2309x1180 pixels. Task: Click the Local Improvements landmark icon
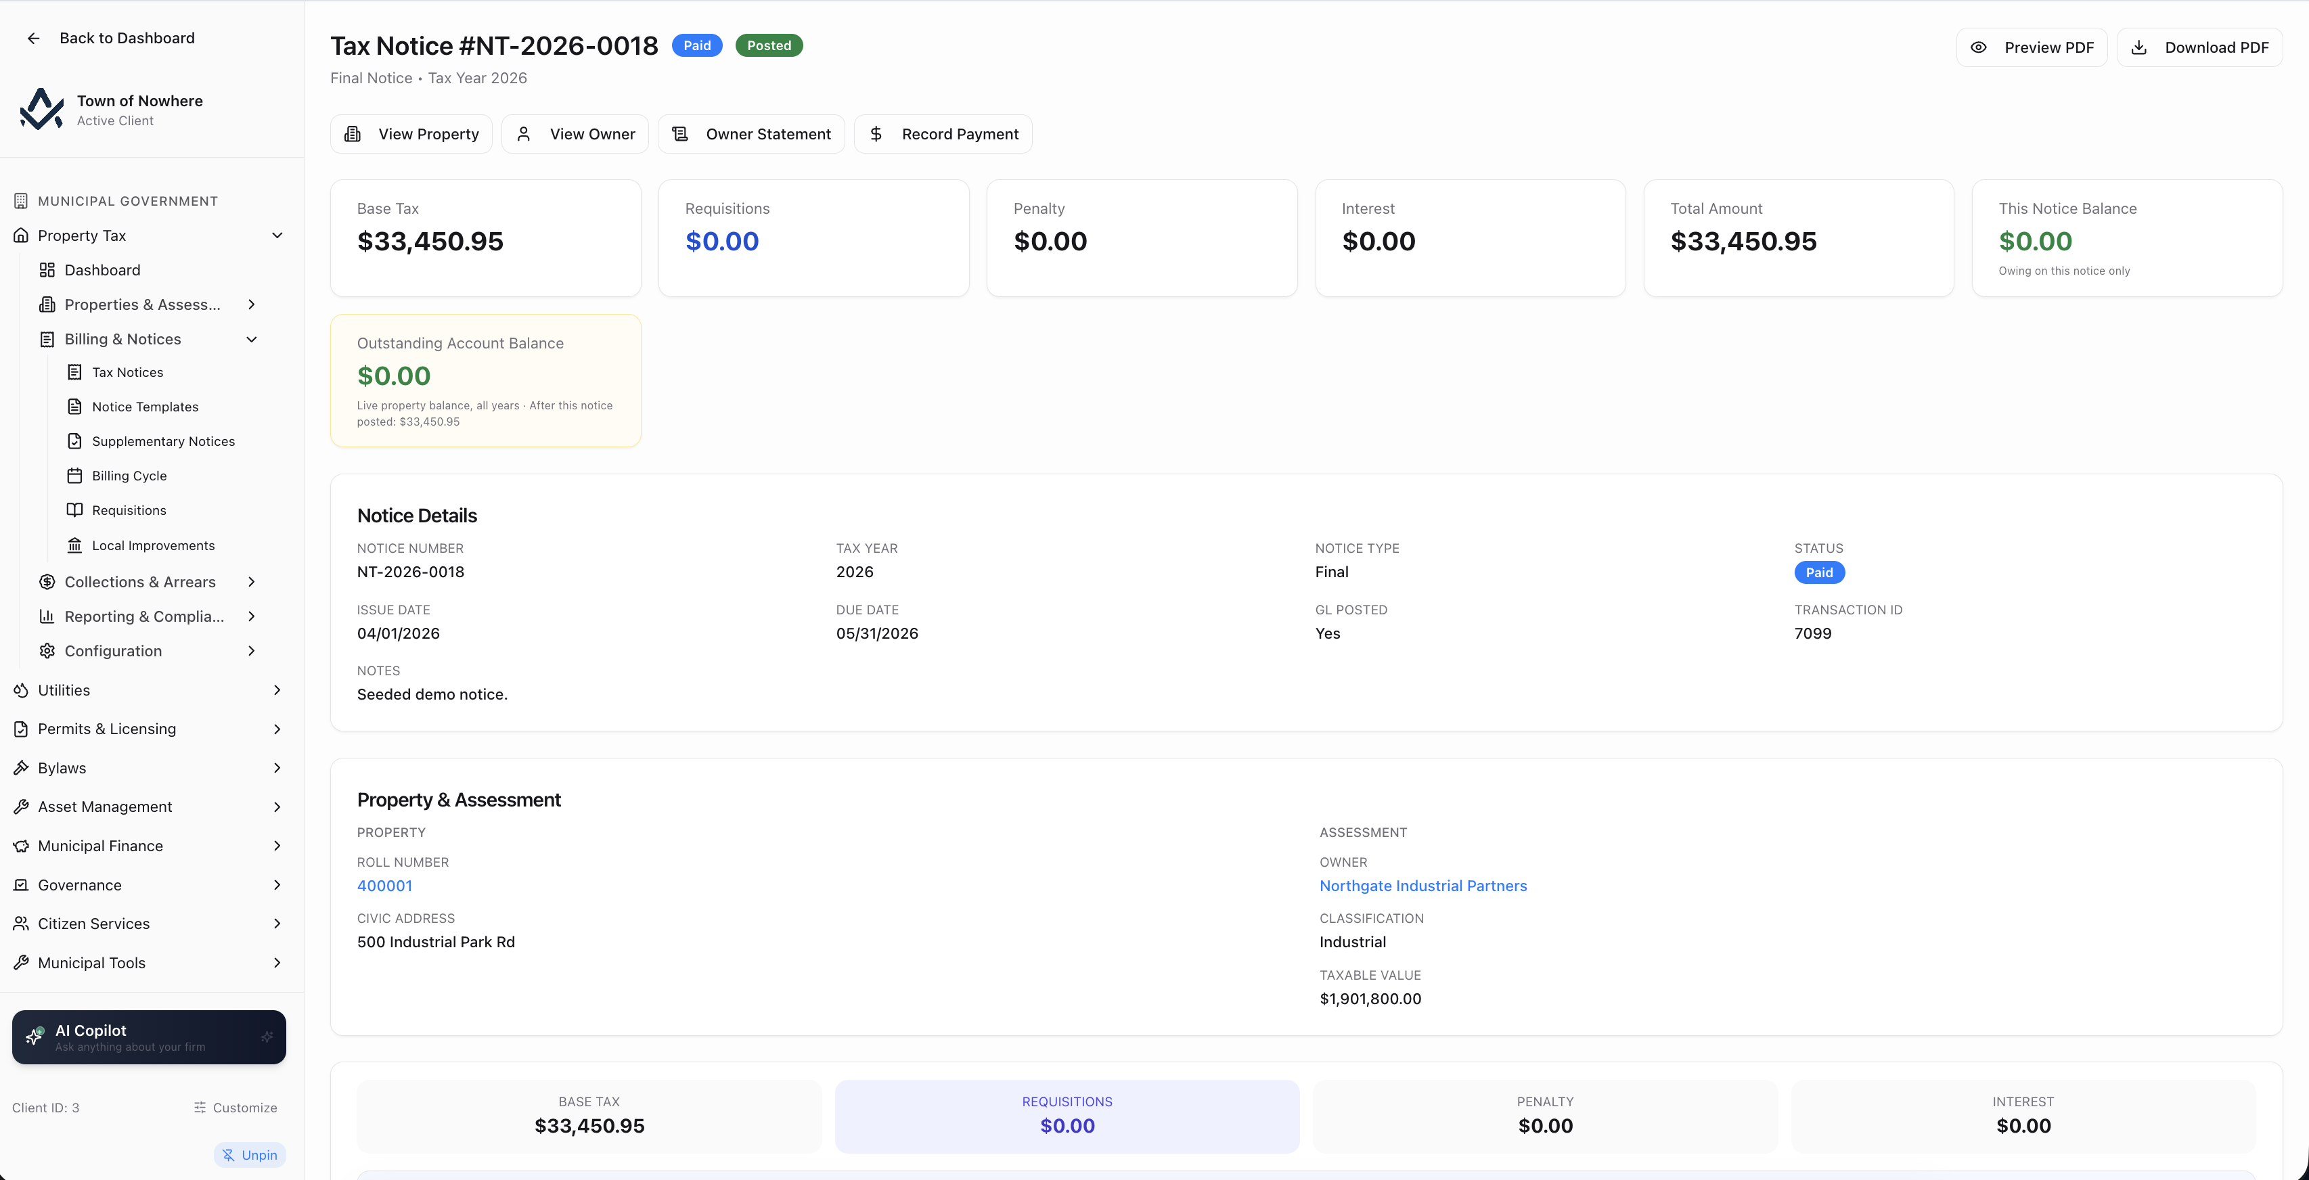point(75,545)
